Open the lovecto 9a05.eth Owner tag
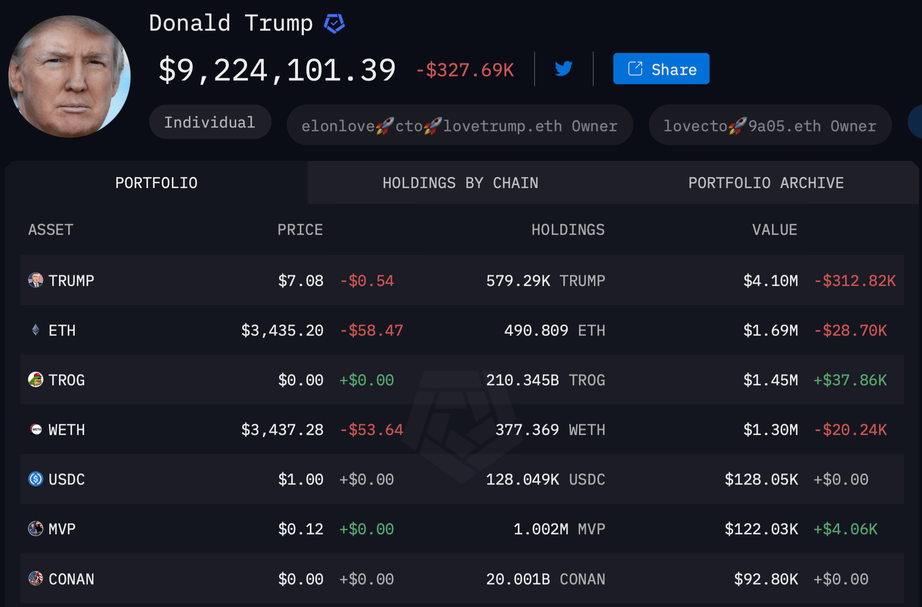Image resolution: width=922 pixels, height=607 pixels. 770,126
